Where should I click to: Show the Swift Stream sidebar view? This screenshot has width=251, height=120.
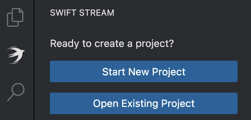[16, 55]
